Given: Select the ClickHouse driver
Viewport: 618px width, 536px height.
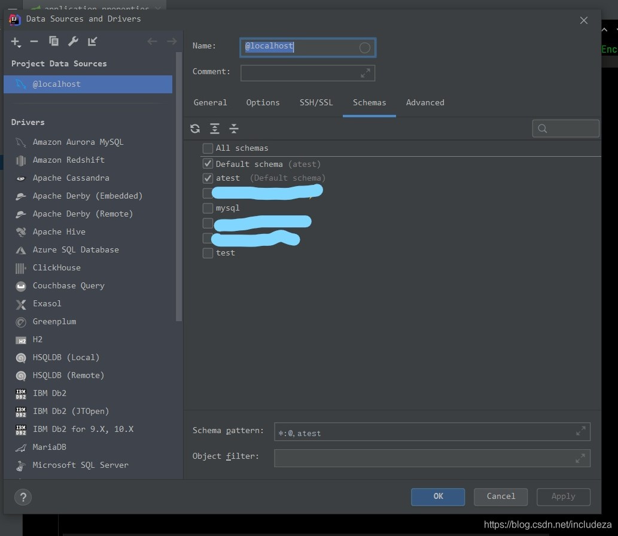Looking at the screenshot, I should click(57, 267).
